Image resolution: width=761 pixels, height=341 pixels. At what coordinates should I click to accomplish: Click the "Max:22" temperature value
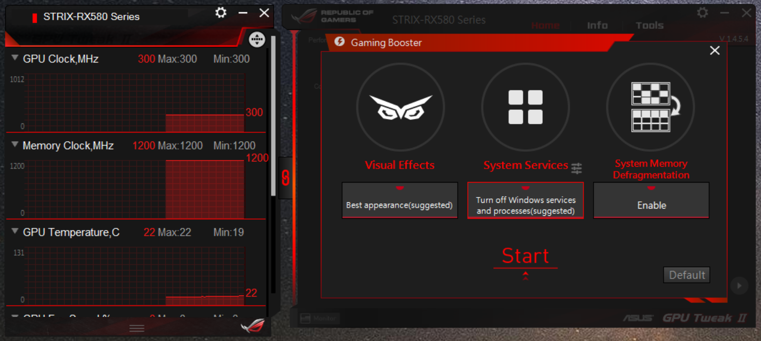click(174, 232)
